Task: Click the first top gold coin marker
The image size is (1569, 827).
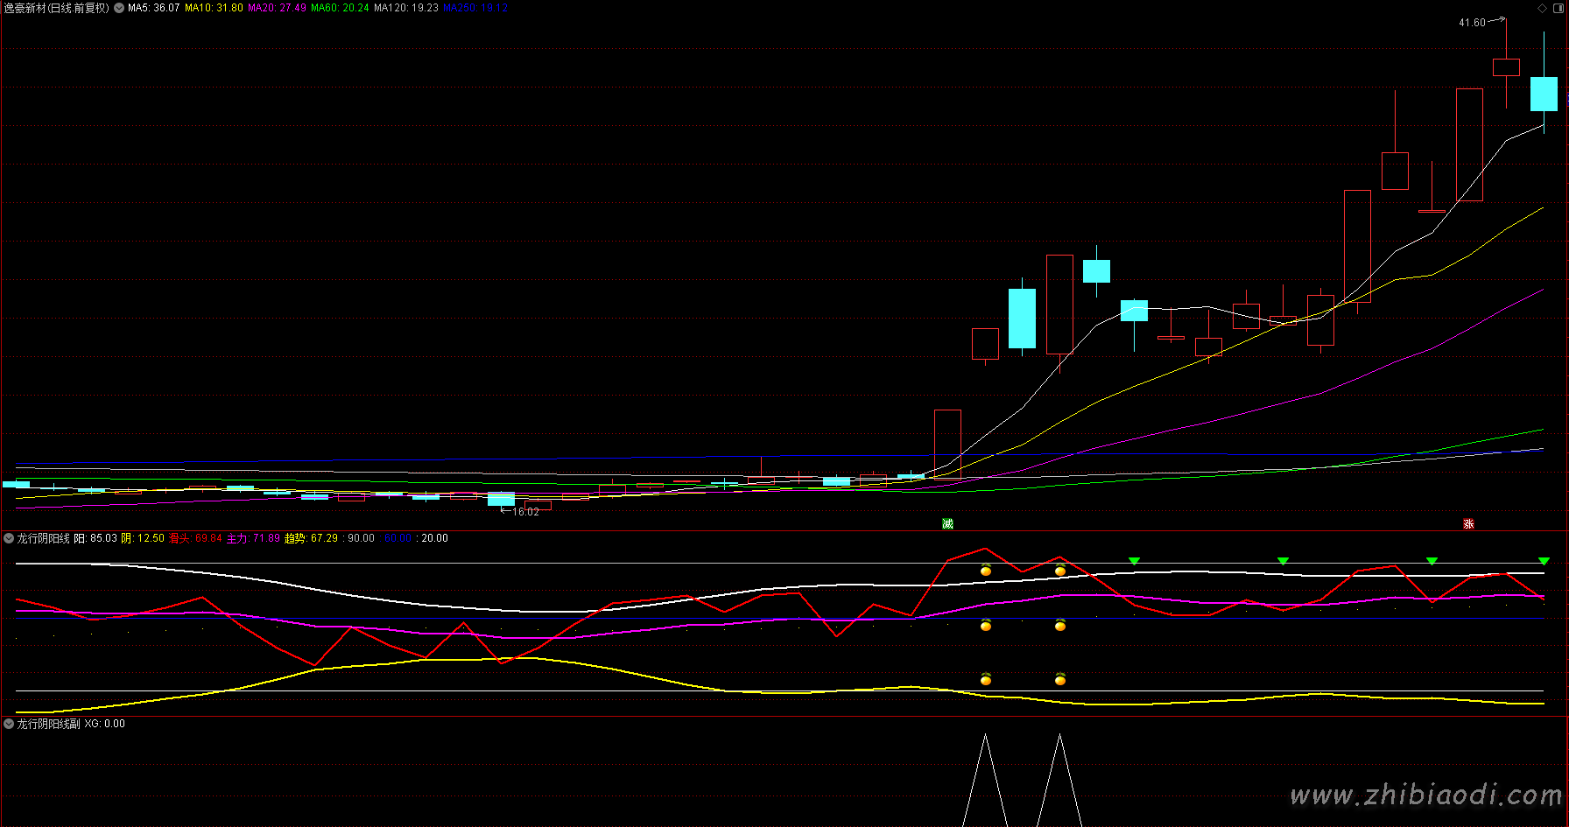Action: coord(986,571)
